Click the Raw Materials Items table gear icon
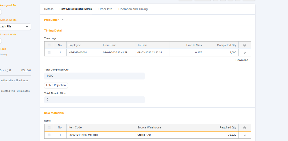The width and height of the screenshot is (288, 141). click(x=245, y=128)
